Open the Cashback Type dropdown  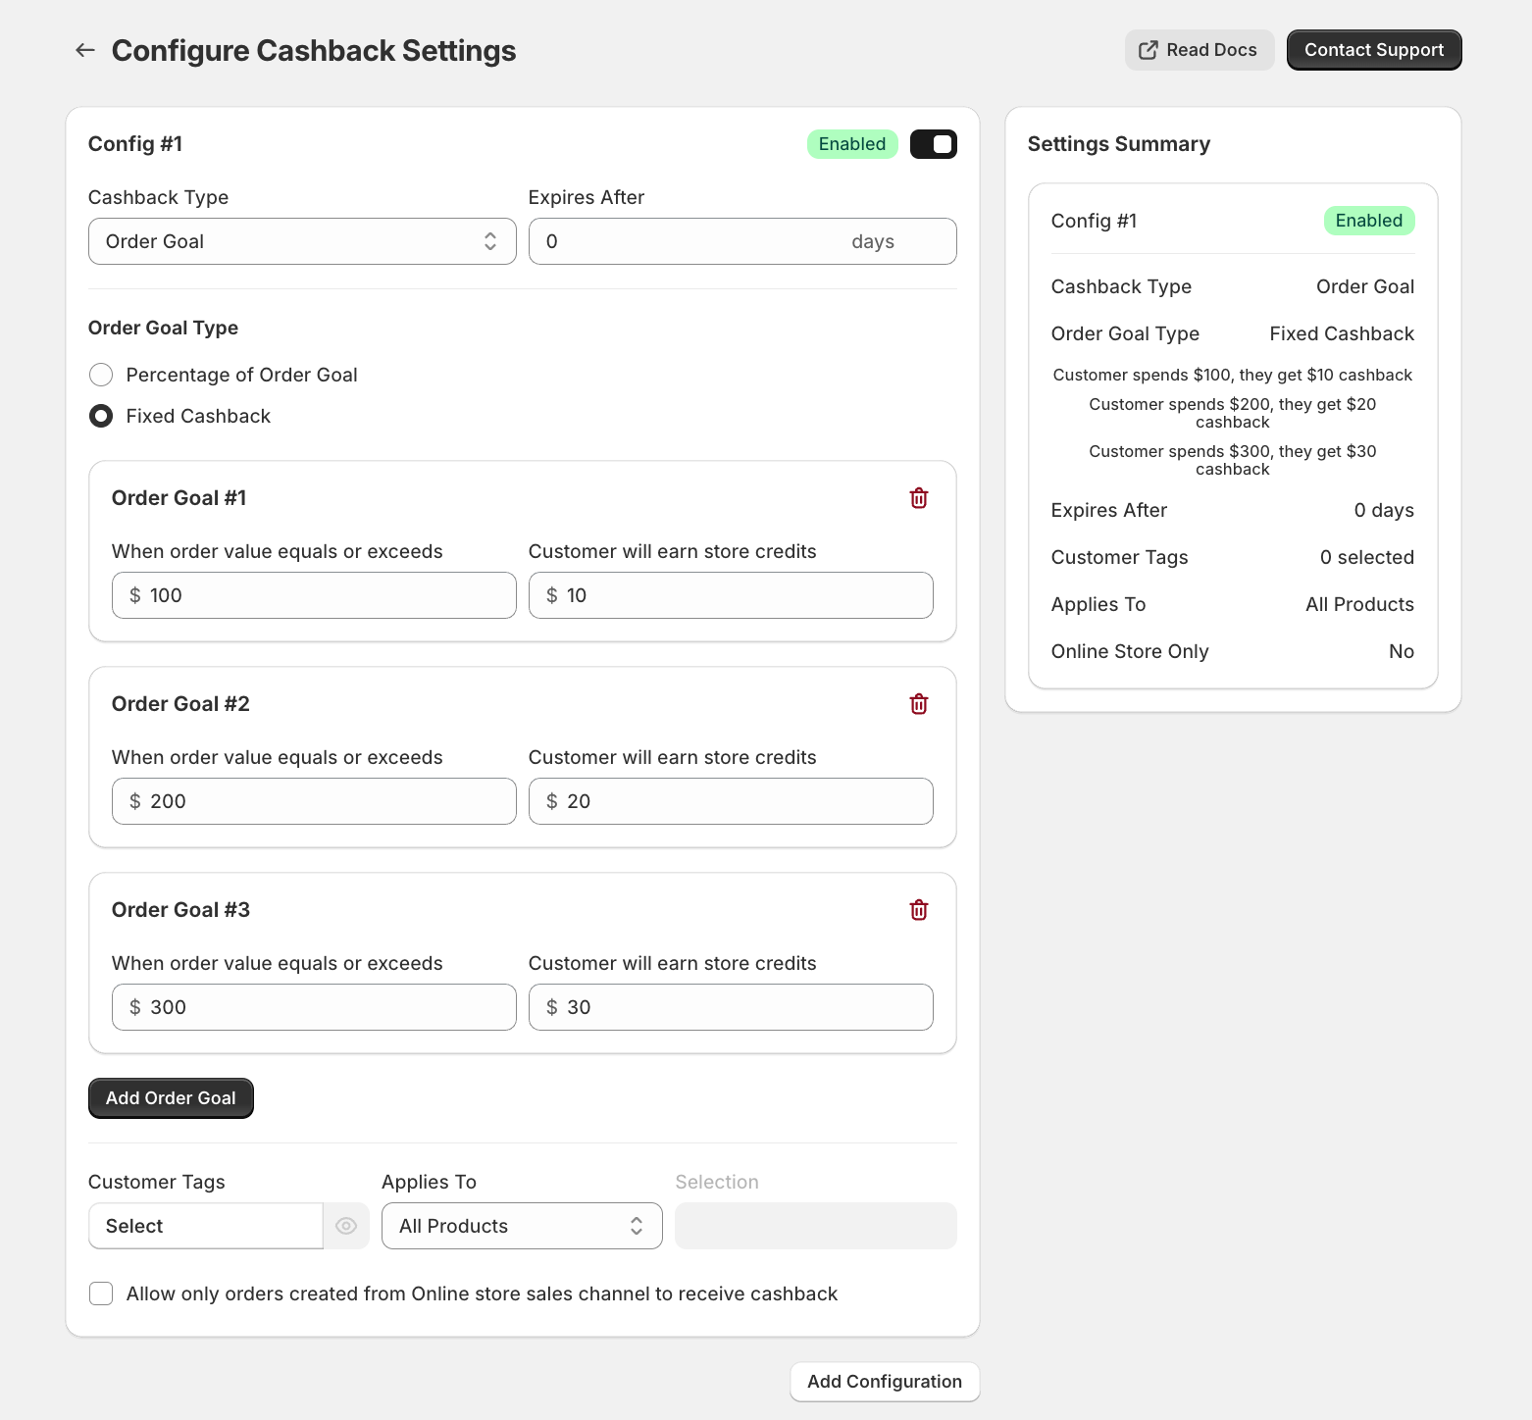302,241
